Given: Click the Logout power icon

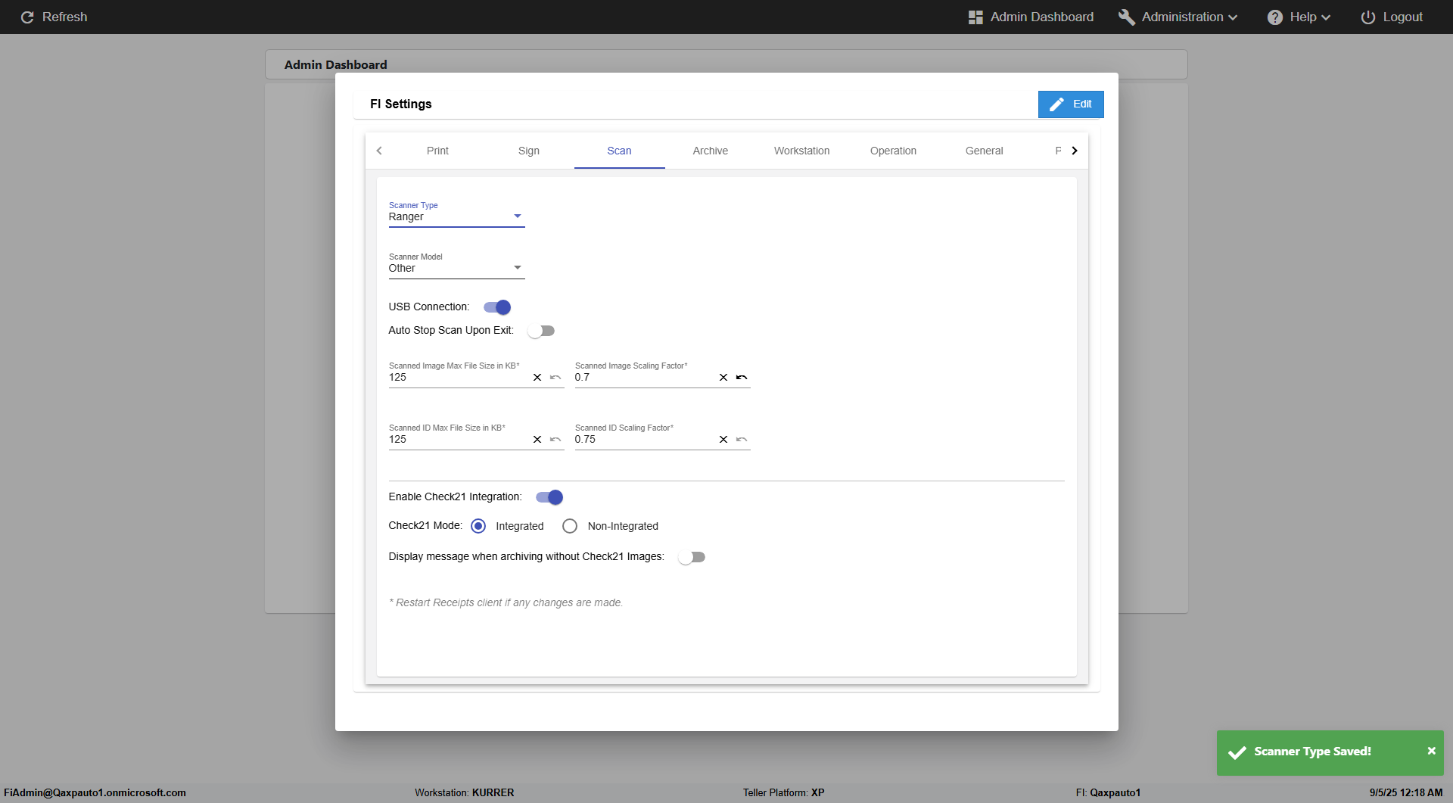Looking at the screenshot, I should pos(1367,17).
